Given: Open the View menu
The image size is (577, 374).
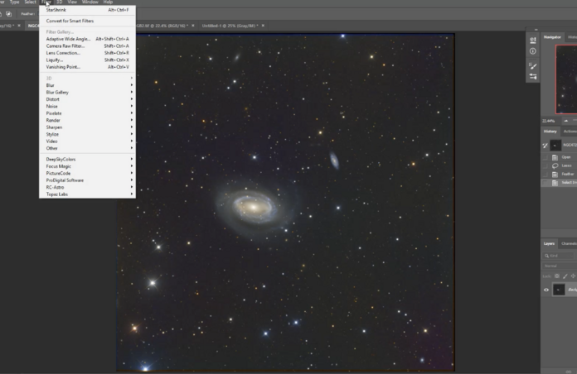Looking at the screenshot, I should pyautogui.click(x=72, y=2).
